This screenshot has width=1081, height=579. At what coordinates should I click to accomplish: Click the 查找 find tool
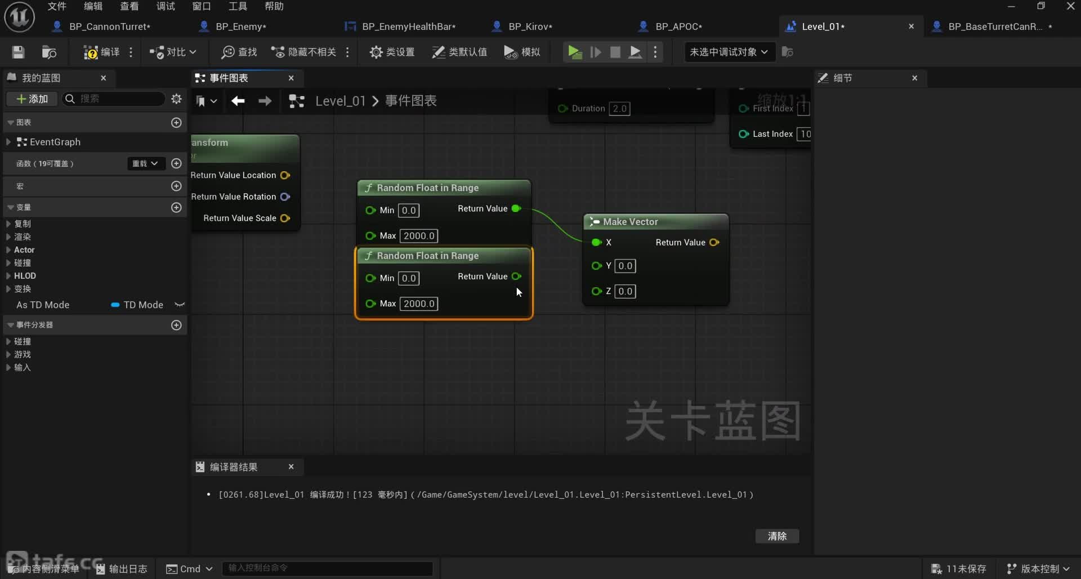tap(239, 52)
